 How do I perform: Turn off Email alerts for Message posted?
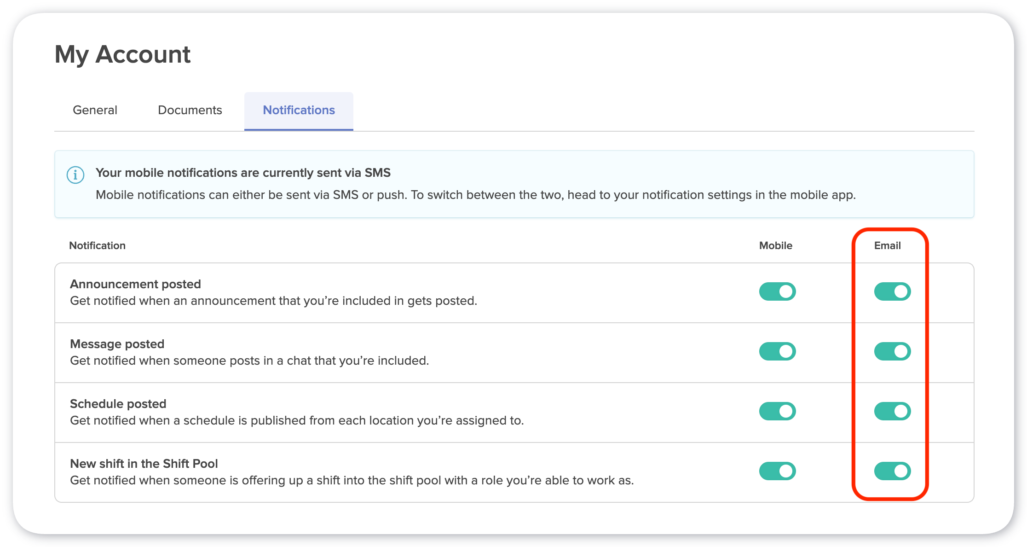pos(892,351)
